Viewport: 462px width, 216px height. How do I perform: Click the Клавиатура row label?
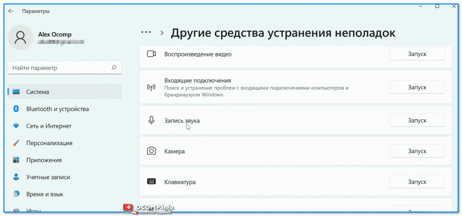click(x=180, y=182)
